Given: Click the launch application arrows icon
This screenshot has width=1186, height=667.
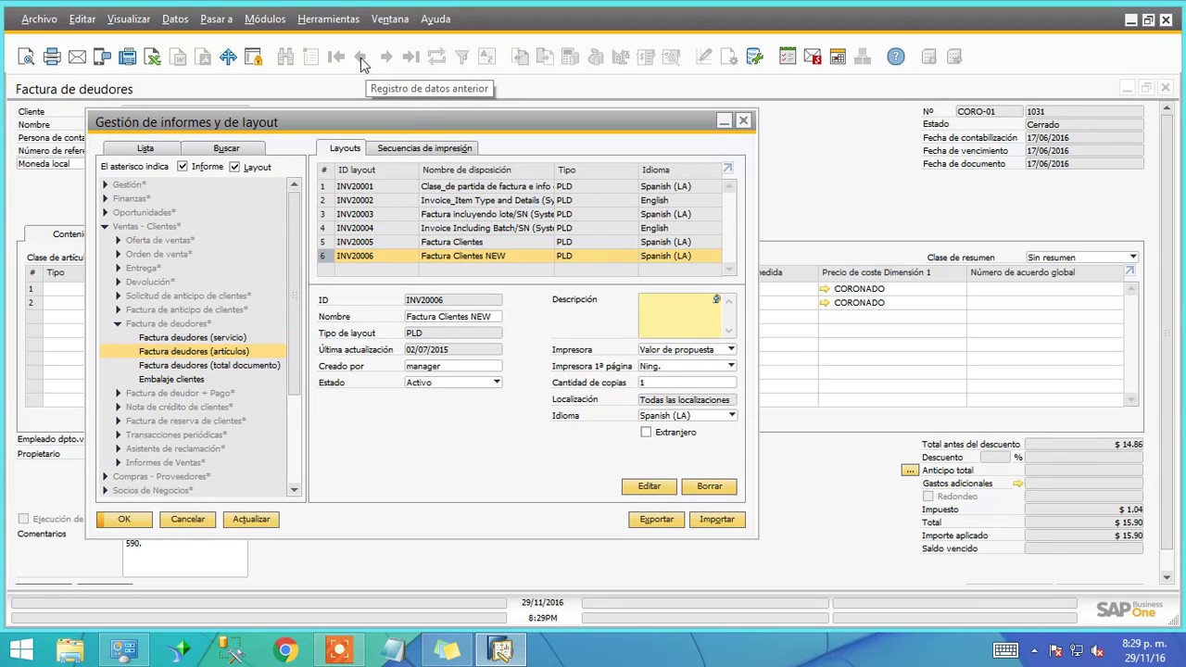Looking at the screenshot, I should point(228,57).
